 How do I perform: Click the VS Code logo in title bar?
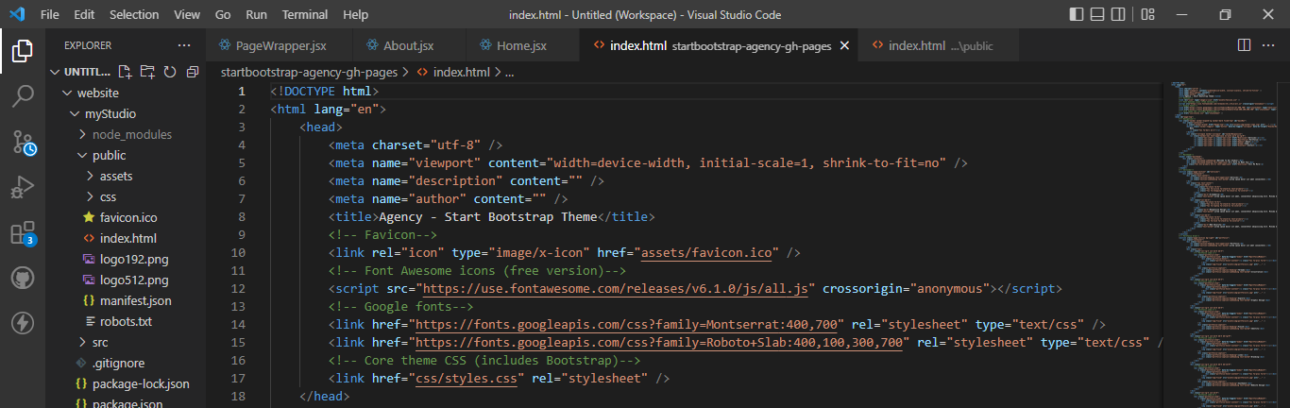coord(19,15)
